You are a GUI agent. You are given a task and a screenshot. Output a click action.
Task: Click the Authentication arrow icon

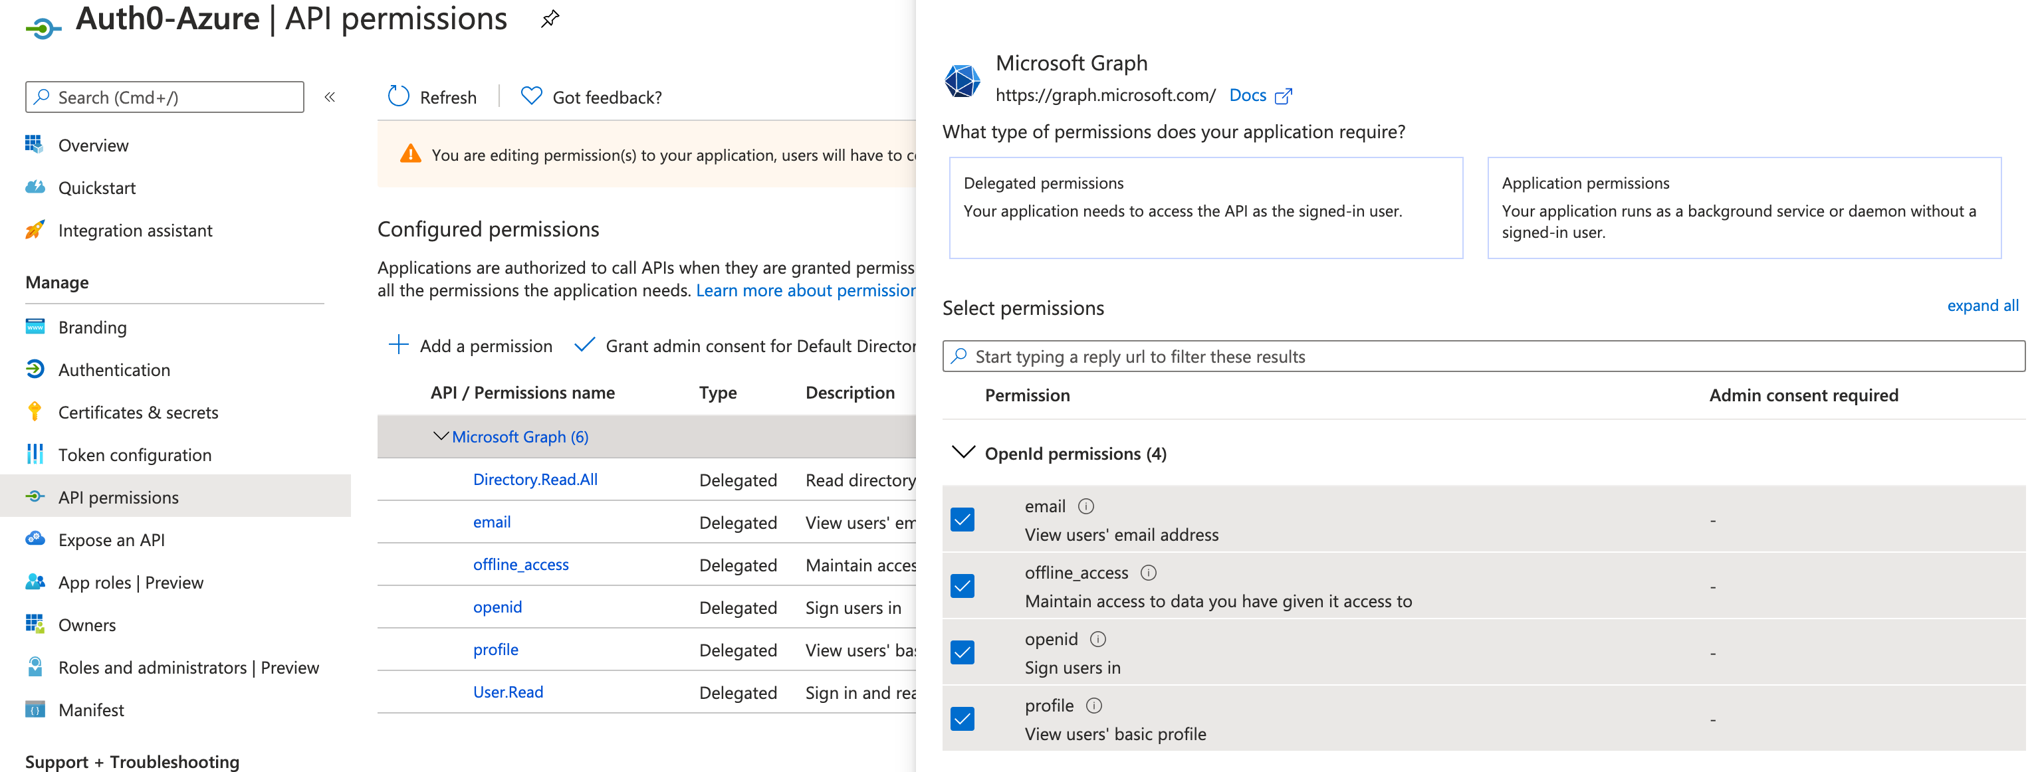coord(35,369)
